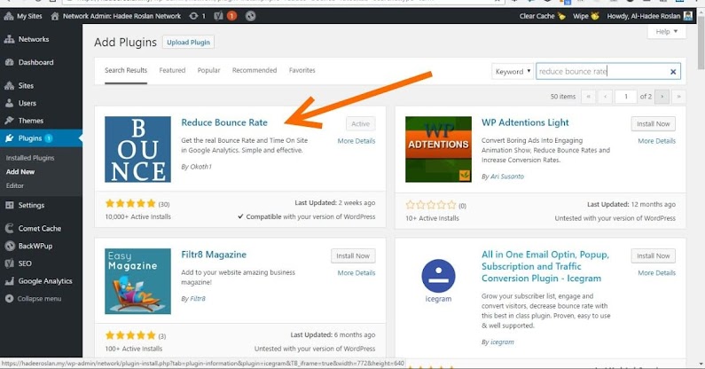Screen dimensions: 705x369
Task: Open More Details for Filtr8 Magazine
Action: tap(356, 272)
